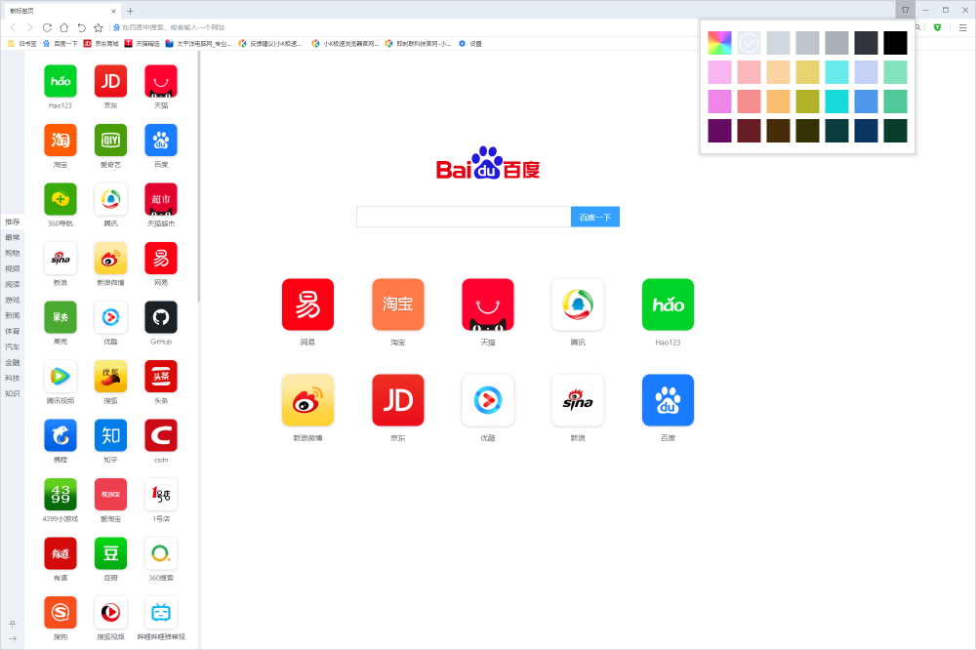The image size is (976, 650).
Task: Open the bilibili (哔哩哔哩) shortcut icon
Action: tap(161, 613)
